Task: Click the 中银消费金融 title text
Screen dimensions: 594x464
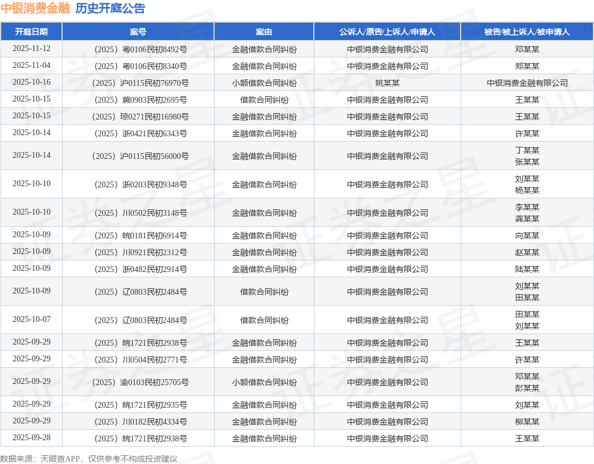Action: [35, 8]
